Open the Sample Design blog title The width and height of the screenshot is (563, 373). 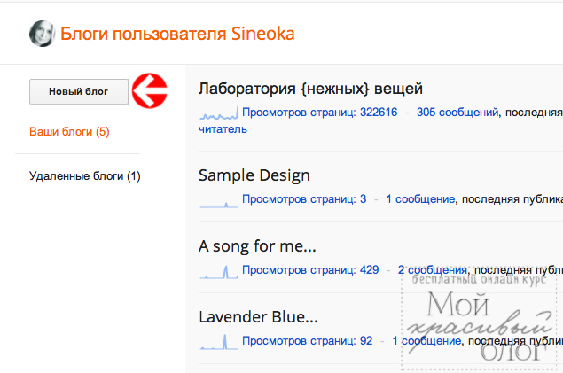coord(254,175)
